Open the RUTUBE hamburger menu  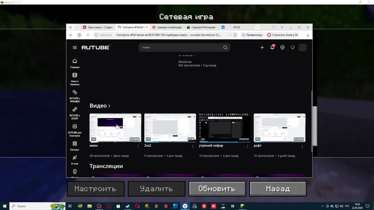coord(75,48)
